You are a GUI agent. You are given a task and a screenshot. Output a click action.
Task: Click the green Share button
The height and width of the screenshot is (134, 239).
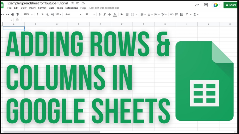(231, 5)
